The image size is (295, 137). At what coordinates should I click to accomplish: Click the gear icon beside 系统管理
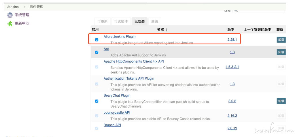coord(10,15)
